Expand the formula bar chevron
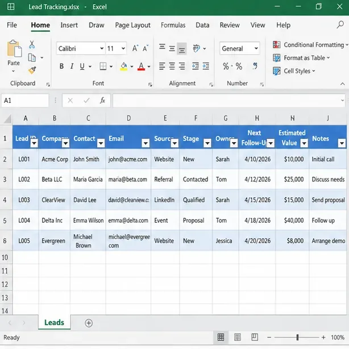The height and width of the screenshot is (349, 349). coord(342,101)
